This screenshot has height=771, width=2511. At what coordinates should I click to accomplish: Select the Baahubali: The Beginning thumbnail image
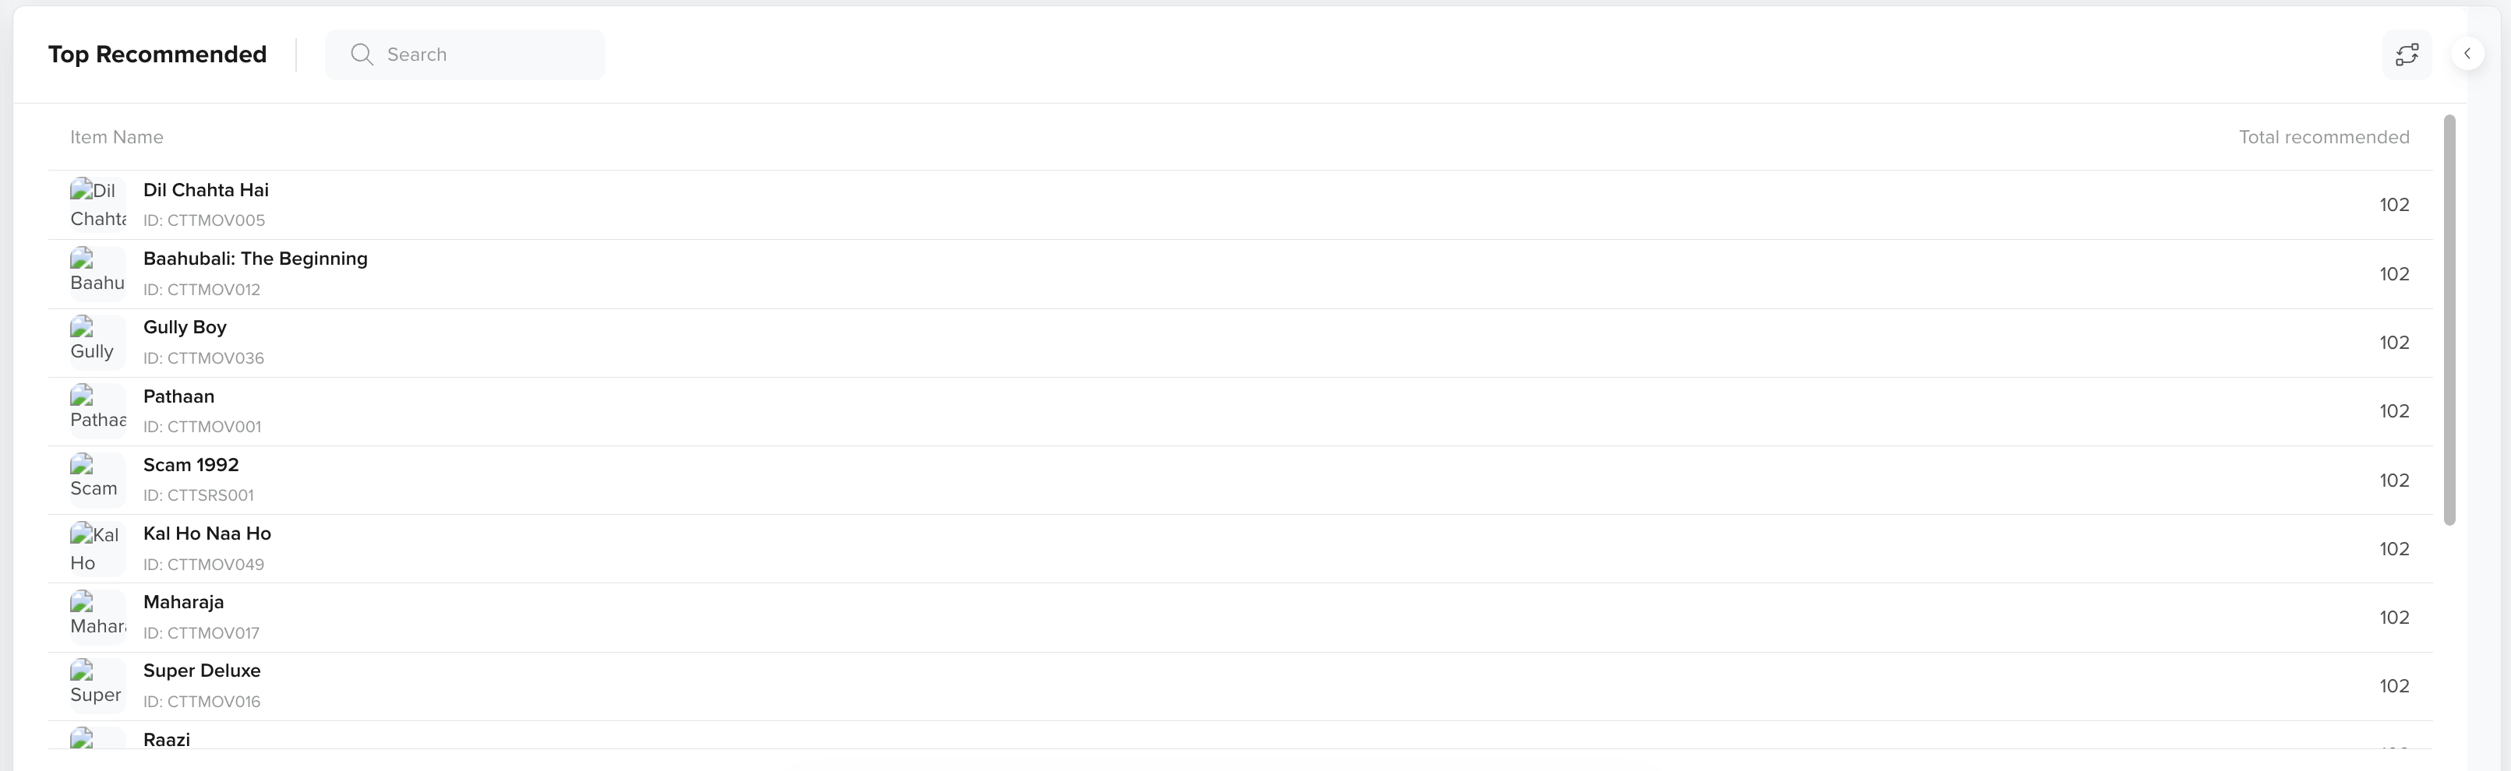point(97,273)
